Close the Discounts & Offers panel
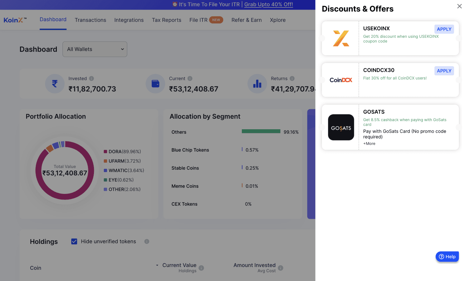This screenshot has height=281, width=465. [459, 6]
